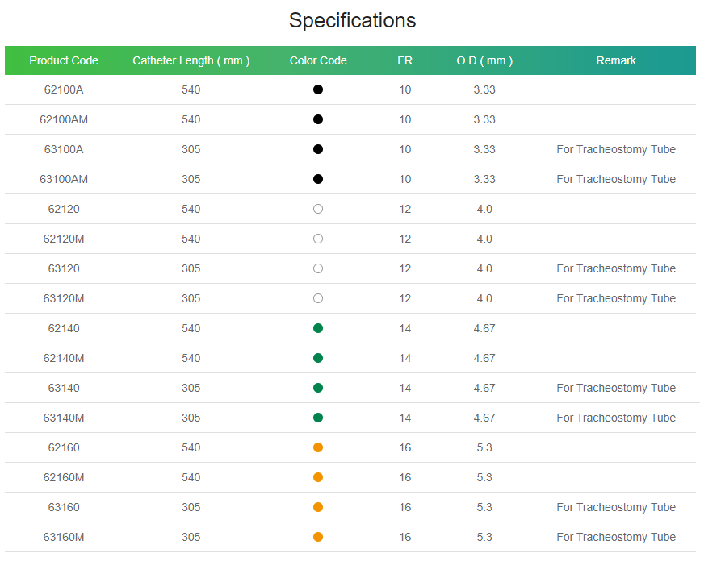Click the Product Code column header
This screenshot has width=725, height=574.
tap(64, 60)
